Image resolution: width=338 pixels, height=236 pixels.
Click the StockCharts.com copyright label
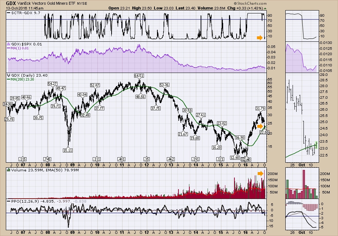pos(250,3)
